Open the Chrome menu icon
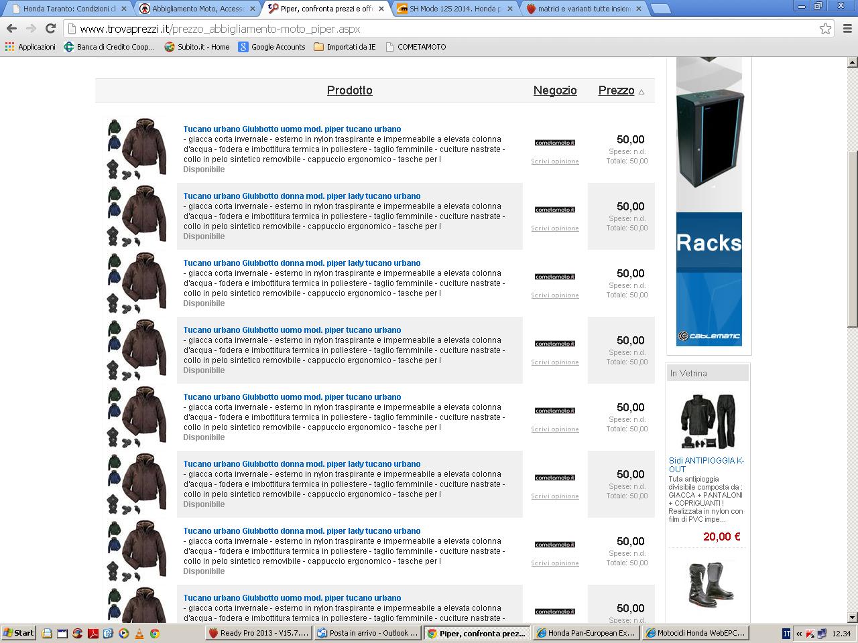The height and width of the screenshot is (643, 858). [x=847, y=29]
